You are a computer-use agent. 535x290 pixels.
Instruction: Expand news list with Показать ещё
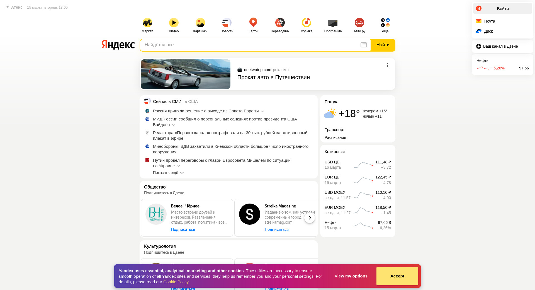tap(168, 173)
